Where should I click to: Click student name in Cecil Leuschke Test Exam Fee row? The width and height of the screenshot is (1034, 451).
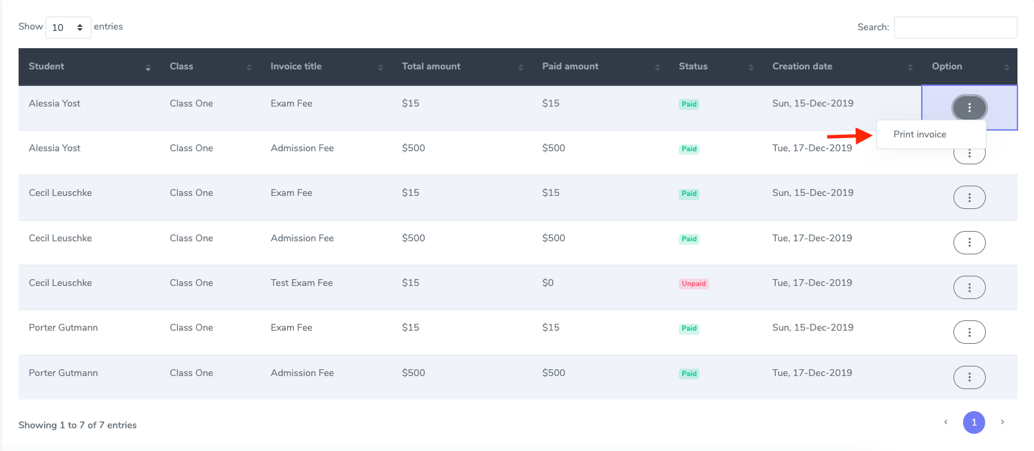pyautogui.click(x=60, y=283)
